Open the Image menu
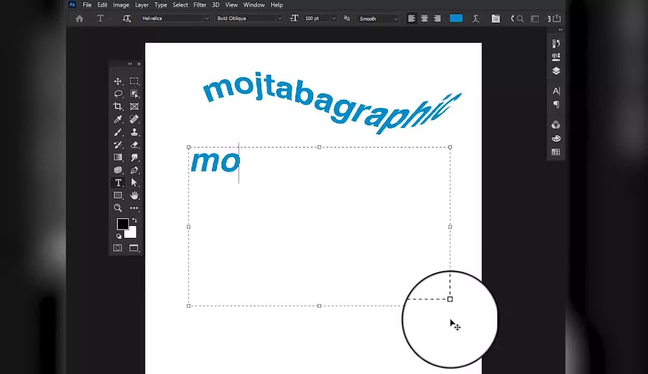Image resolution: width=648 pixels, height=374 pixels. coord(121,5)
